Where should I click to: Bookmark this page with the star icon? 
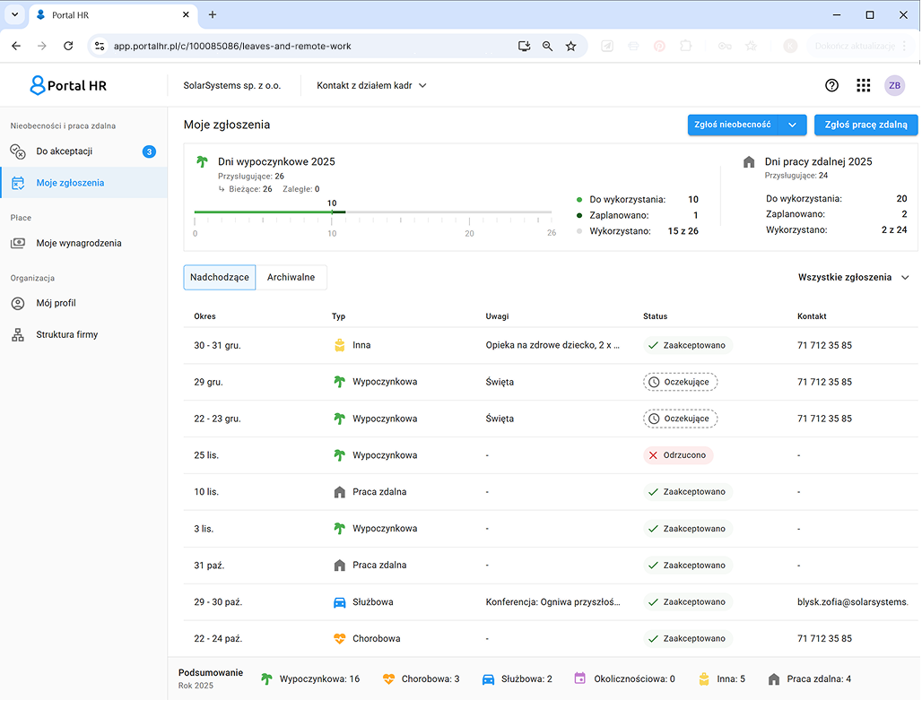(570, 46)
